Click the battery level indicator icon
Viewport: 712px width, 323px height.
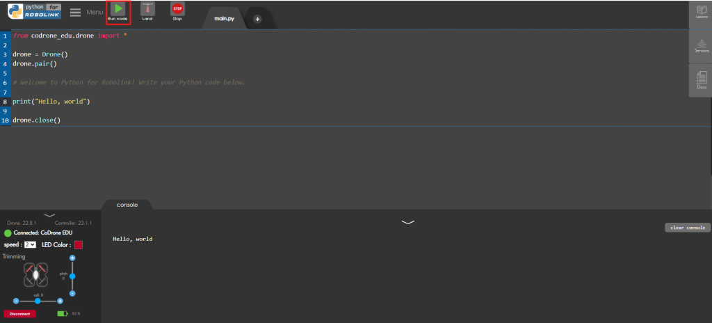click(x=63, y=314)
